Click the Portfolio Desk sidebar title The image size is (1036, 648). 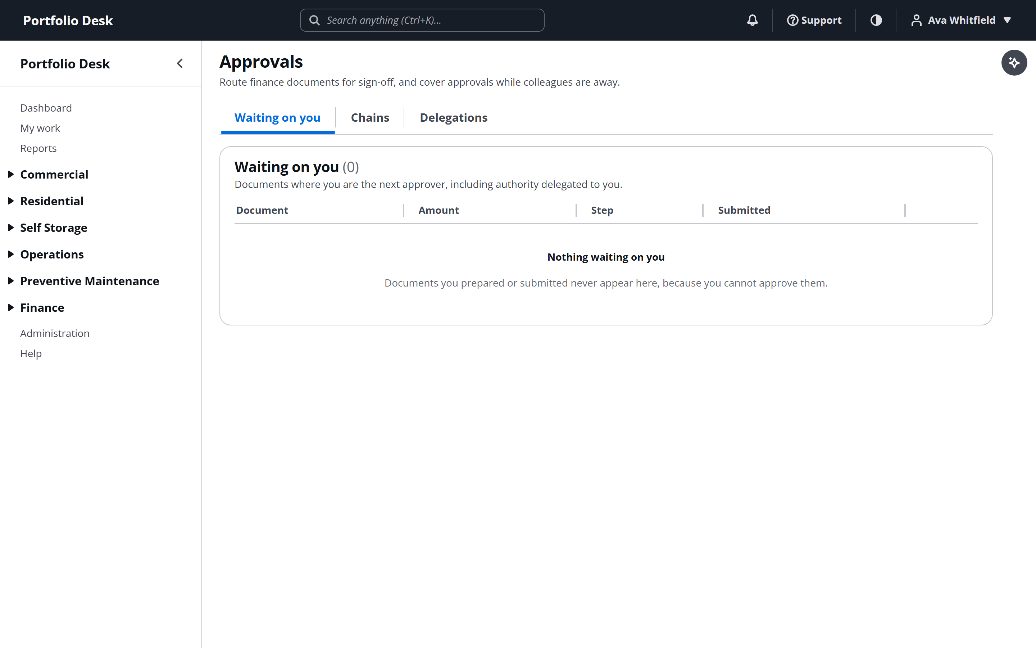pos(65,64)
